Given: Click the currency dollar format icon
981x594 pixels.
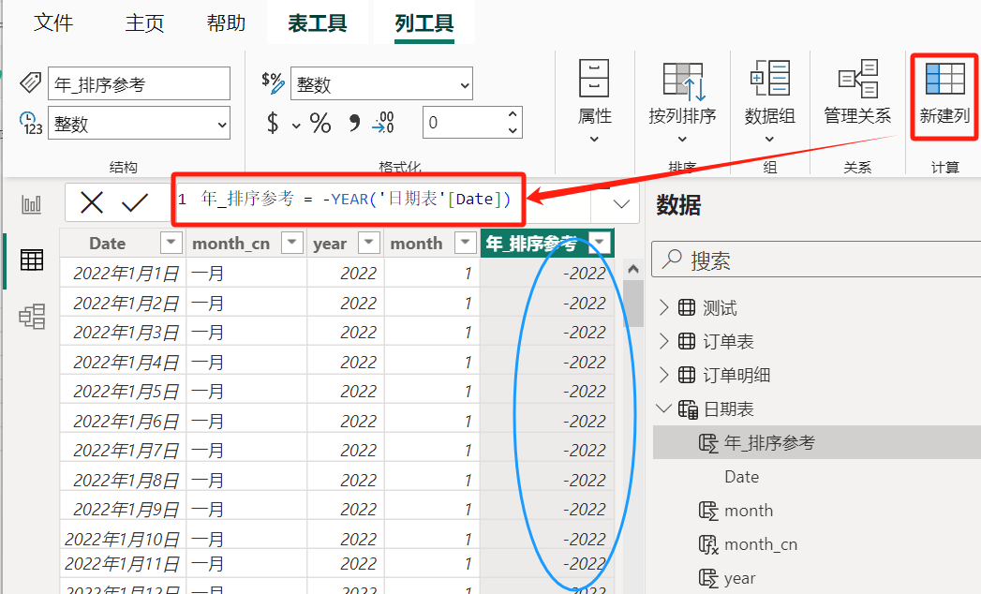Looking at the screenshot, I should [x=272, y=123].
